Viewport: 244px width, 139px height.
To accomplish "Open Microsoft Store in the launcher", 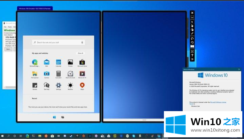I will coord(82,62).
